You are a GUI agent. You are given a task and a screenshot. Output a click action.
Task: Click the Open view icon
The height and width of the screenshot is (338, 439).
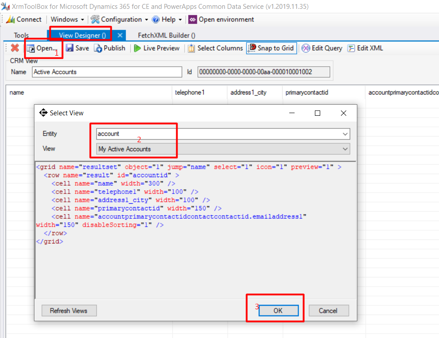pos(30,48)
